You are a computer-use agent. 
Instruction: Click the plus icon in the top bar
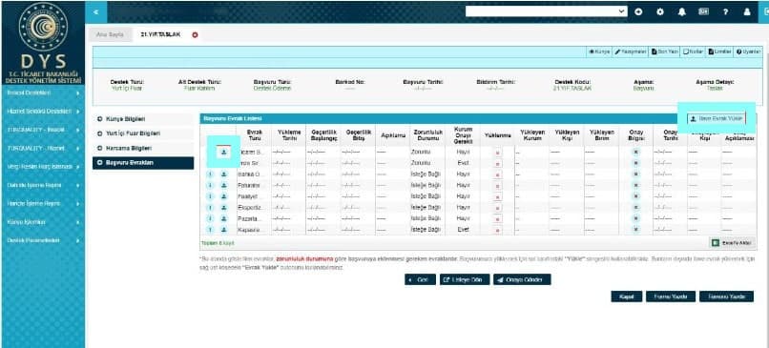[x=638, y=11]
